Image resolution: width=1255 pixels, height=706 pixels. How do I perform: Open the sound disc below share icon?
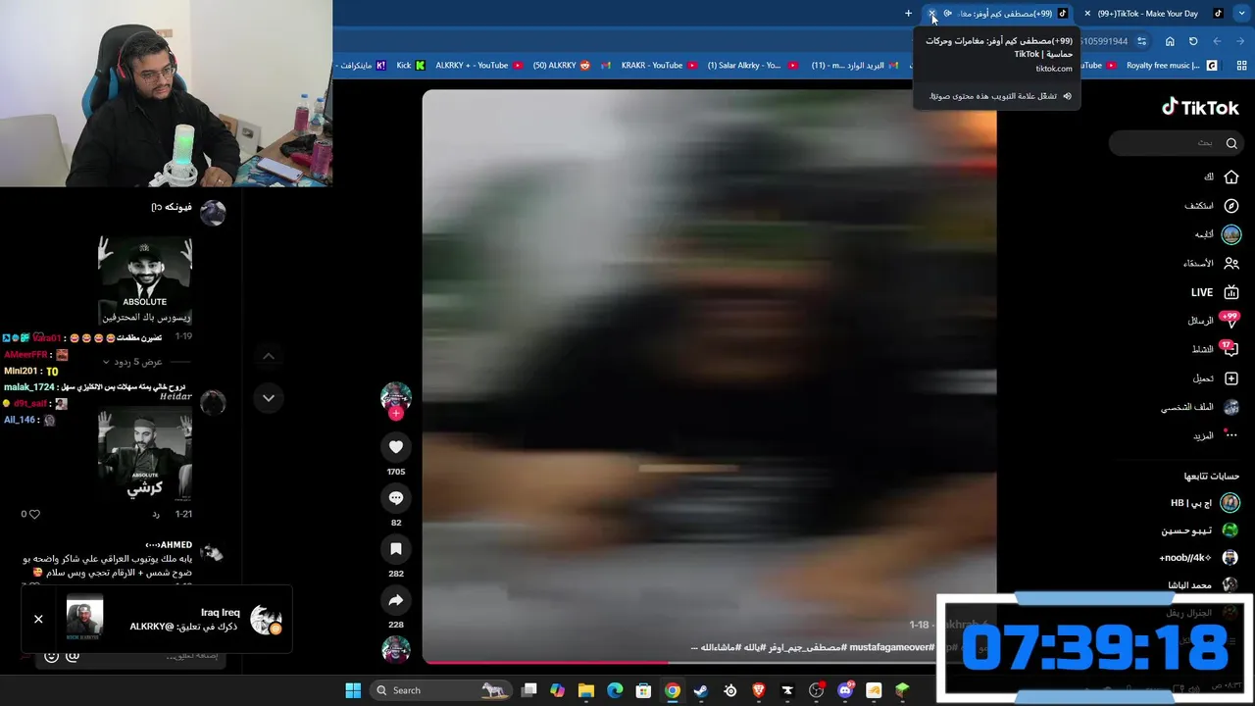[x=396, y=649]
